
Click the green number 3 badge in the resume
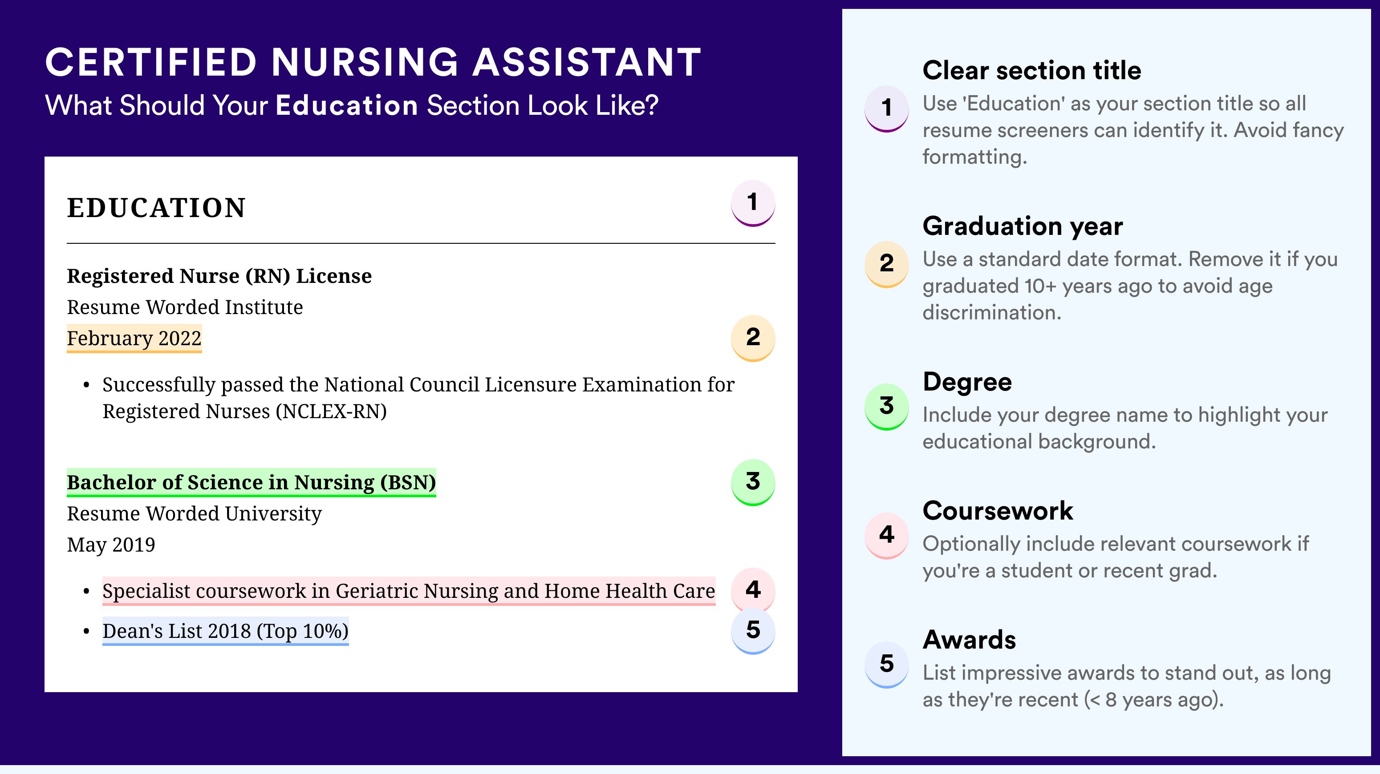tap(753, 482)
